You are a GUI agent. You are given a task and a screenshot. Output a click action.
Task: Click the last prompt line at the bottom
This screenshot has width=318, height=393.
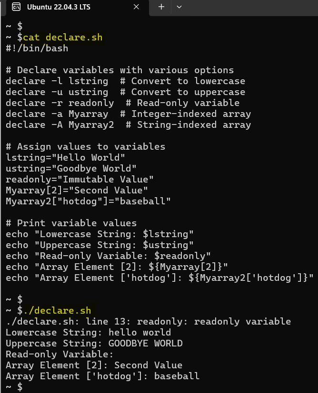tap(14, 387)
